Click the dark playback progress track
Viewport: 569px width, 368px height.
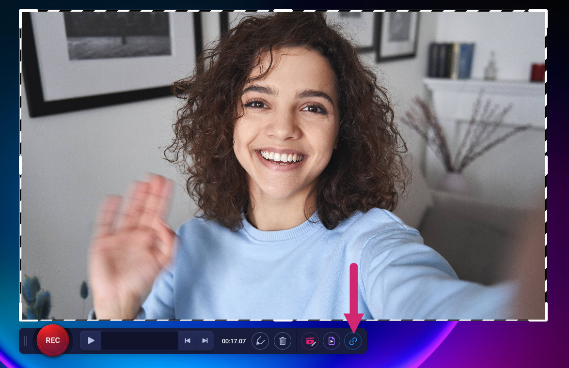pyautogui.click(x=140, y=341)
